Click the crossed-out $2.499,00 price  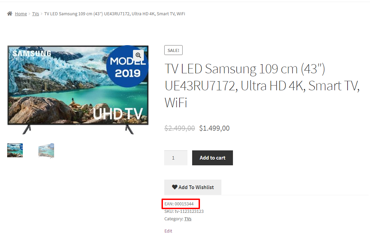(x=180, y=128)
